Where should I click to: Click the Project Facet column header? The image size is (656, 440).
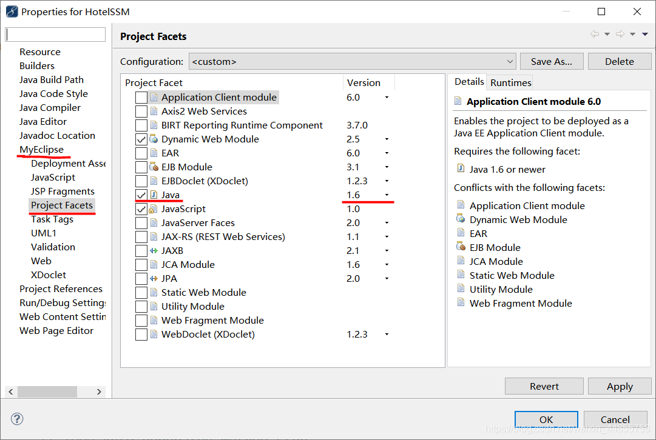pos(232,83)
